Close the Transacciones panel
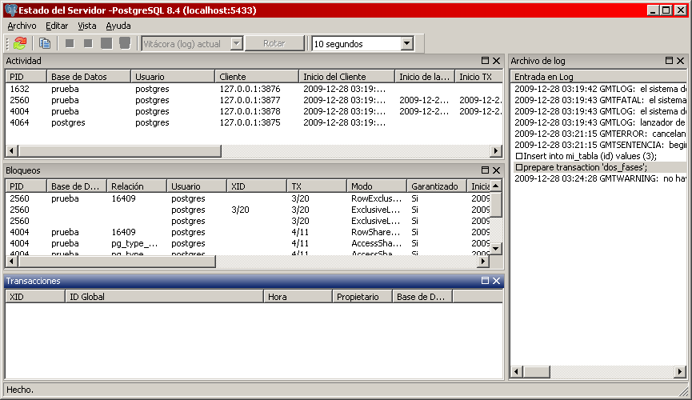The width and height of the screenshot is (692, 400). pos(497,280)
